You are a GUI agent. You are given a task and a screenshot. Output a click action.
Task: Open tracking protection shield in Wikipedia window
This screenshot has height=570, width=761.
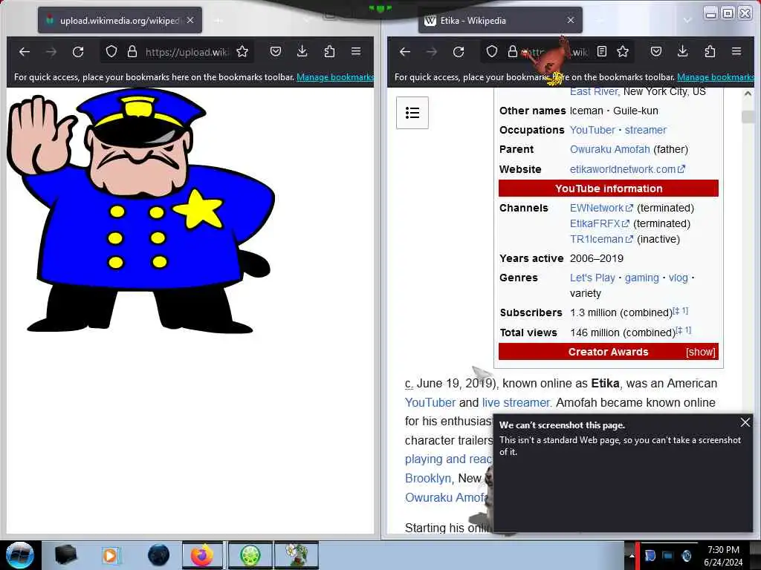click(492, 51)
